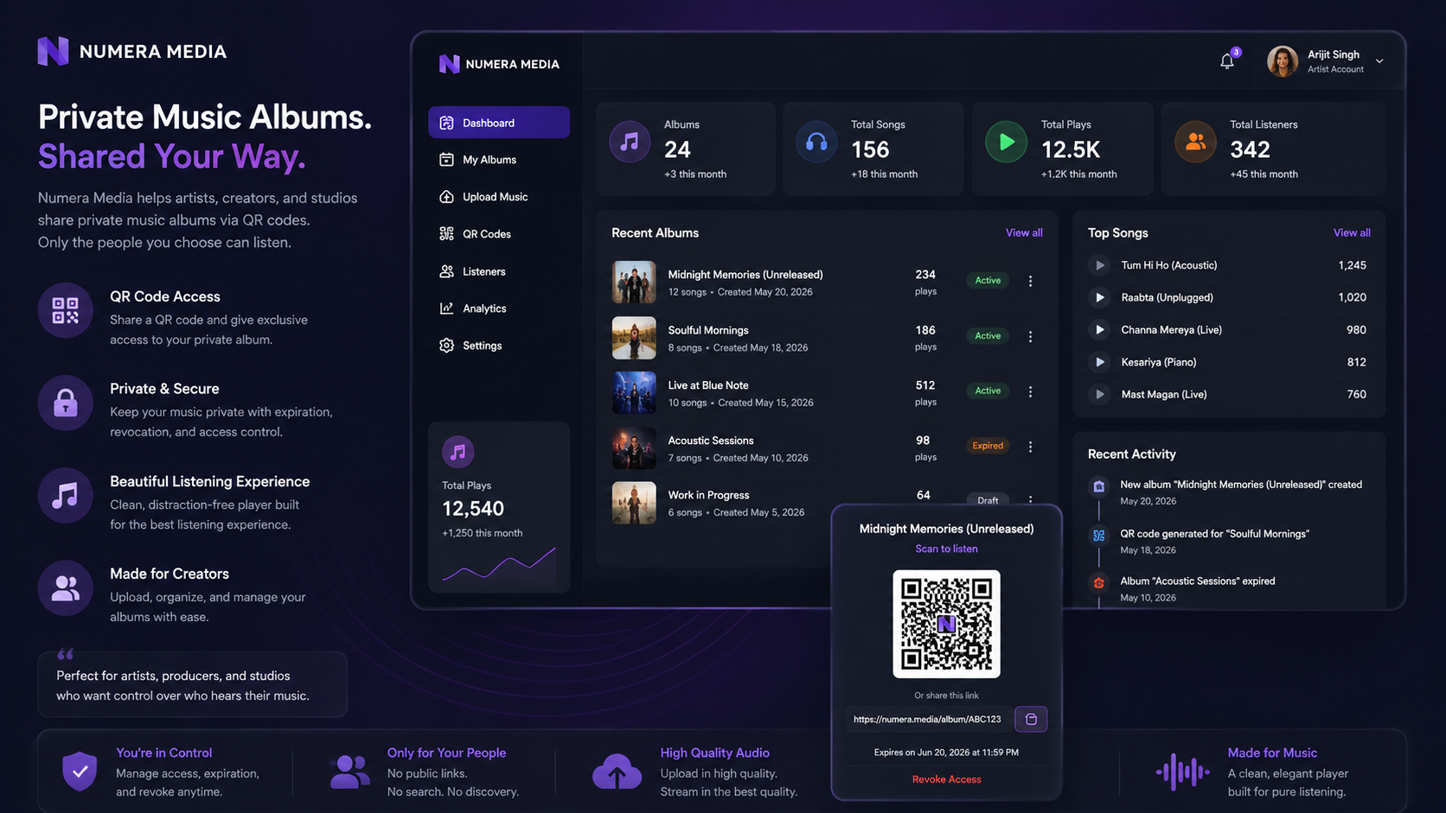Viewport: 1446px width, 813px height.
Task: Open the notifications bell
Action: pos(1227,60)
